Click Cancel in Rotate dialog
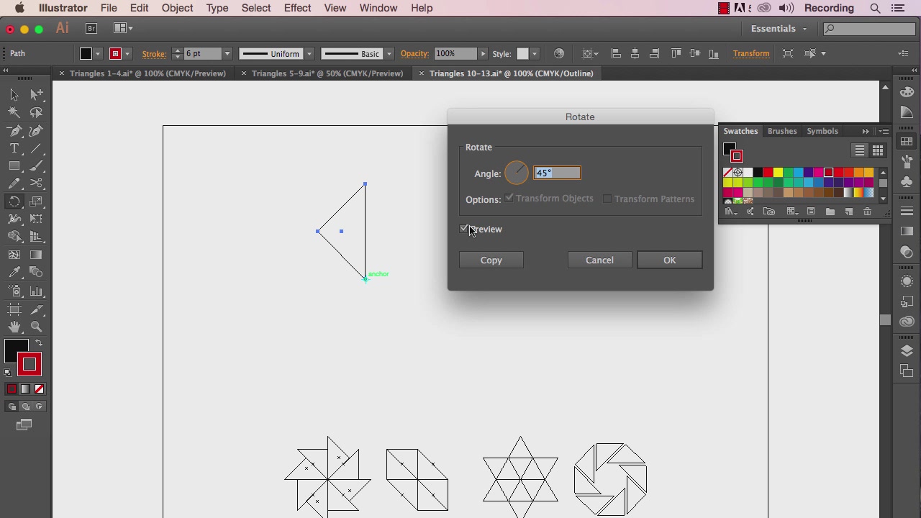 (x=599, y=260)
